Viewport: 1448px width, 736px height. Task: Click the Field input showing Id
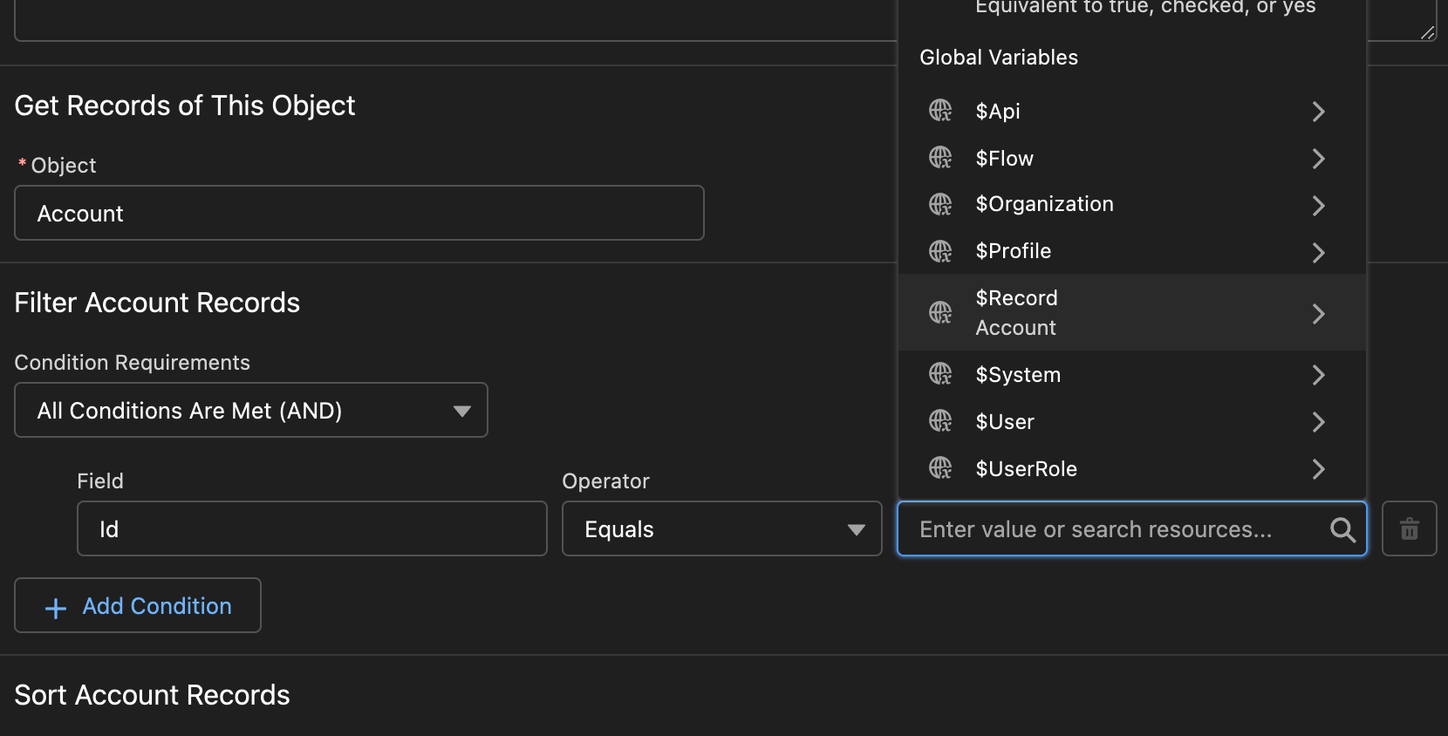click(x=312, y=528)
